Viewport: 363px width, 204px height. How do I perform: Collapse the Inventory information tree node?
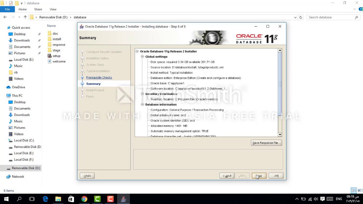142,94
